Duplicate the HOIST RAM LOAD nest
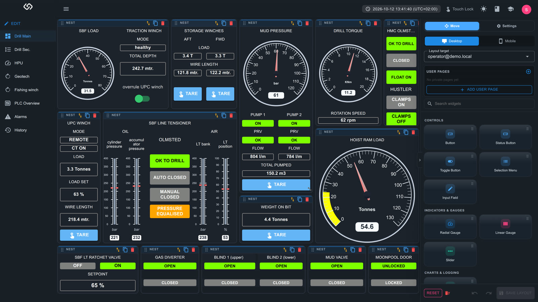The height and width of the screenshot is (302, 538). click(406, 132)
